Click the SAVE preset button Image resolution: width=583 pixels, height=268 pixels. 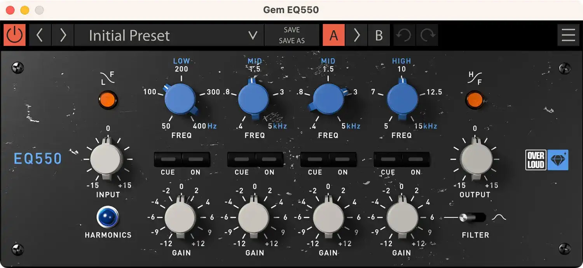point(291,30)
